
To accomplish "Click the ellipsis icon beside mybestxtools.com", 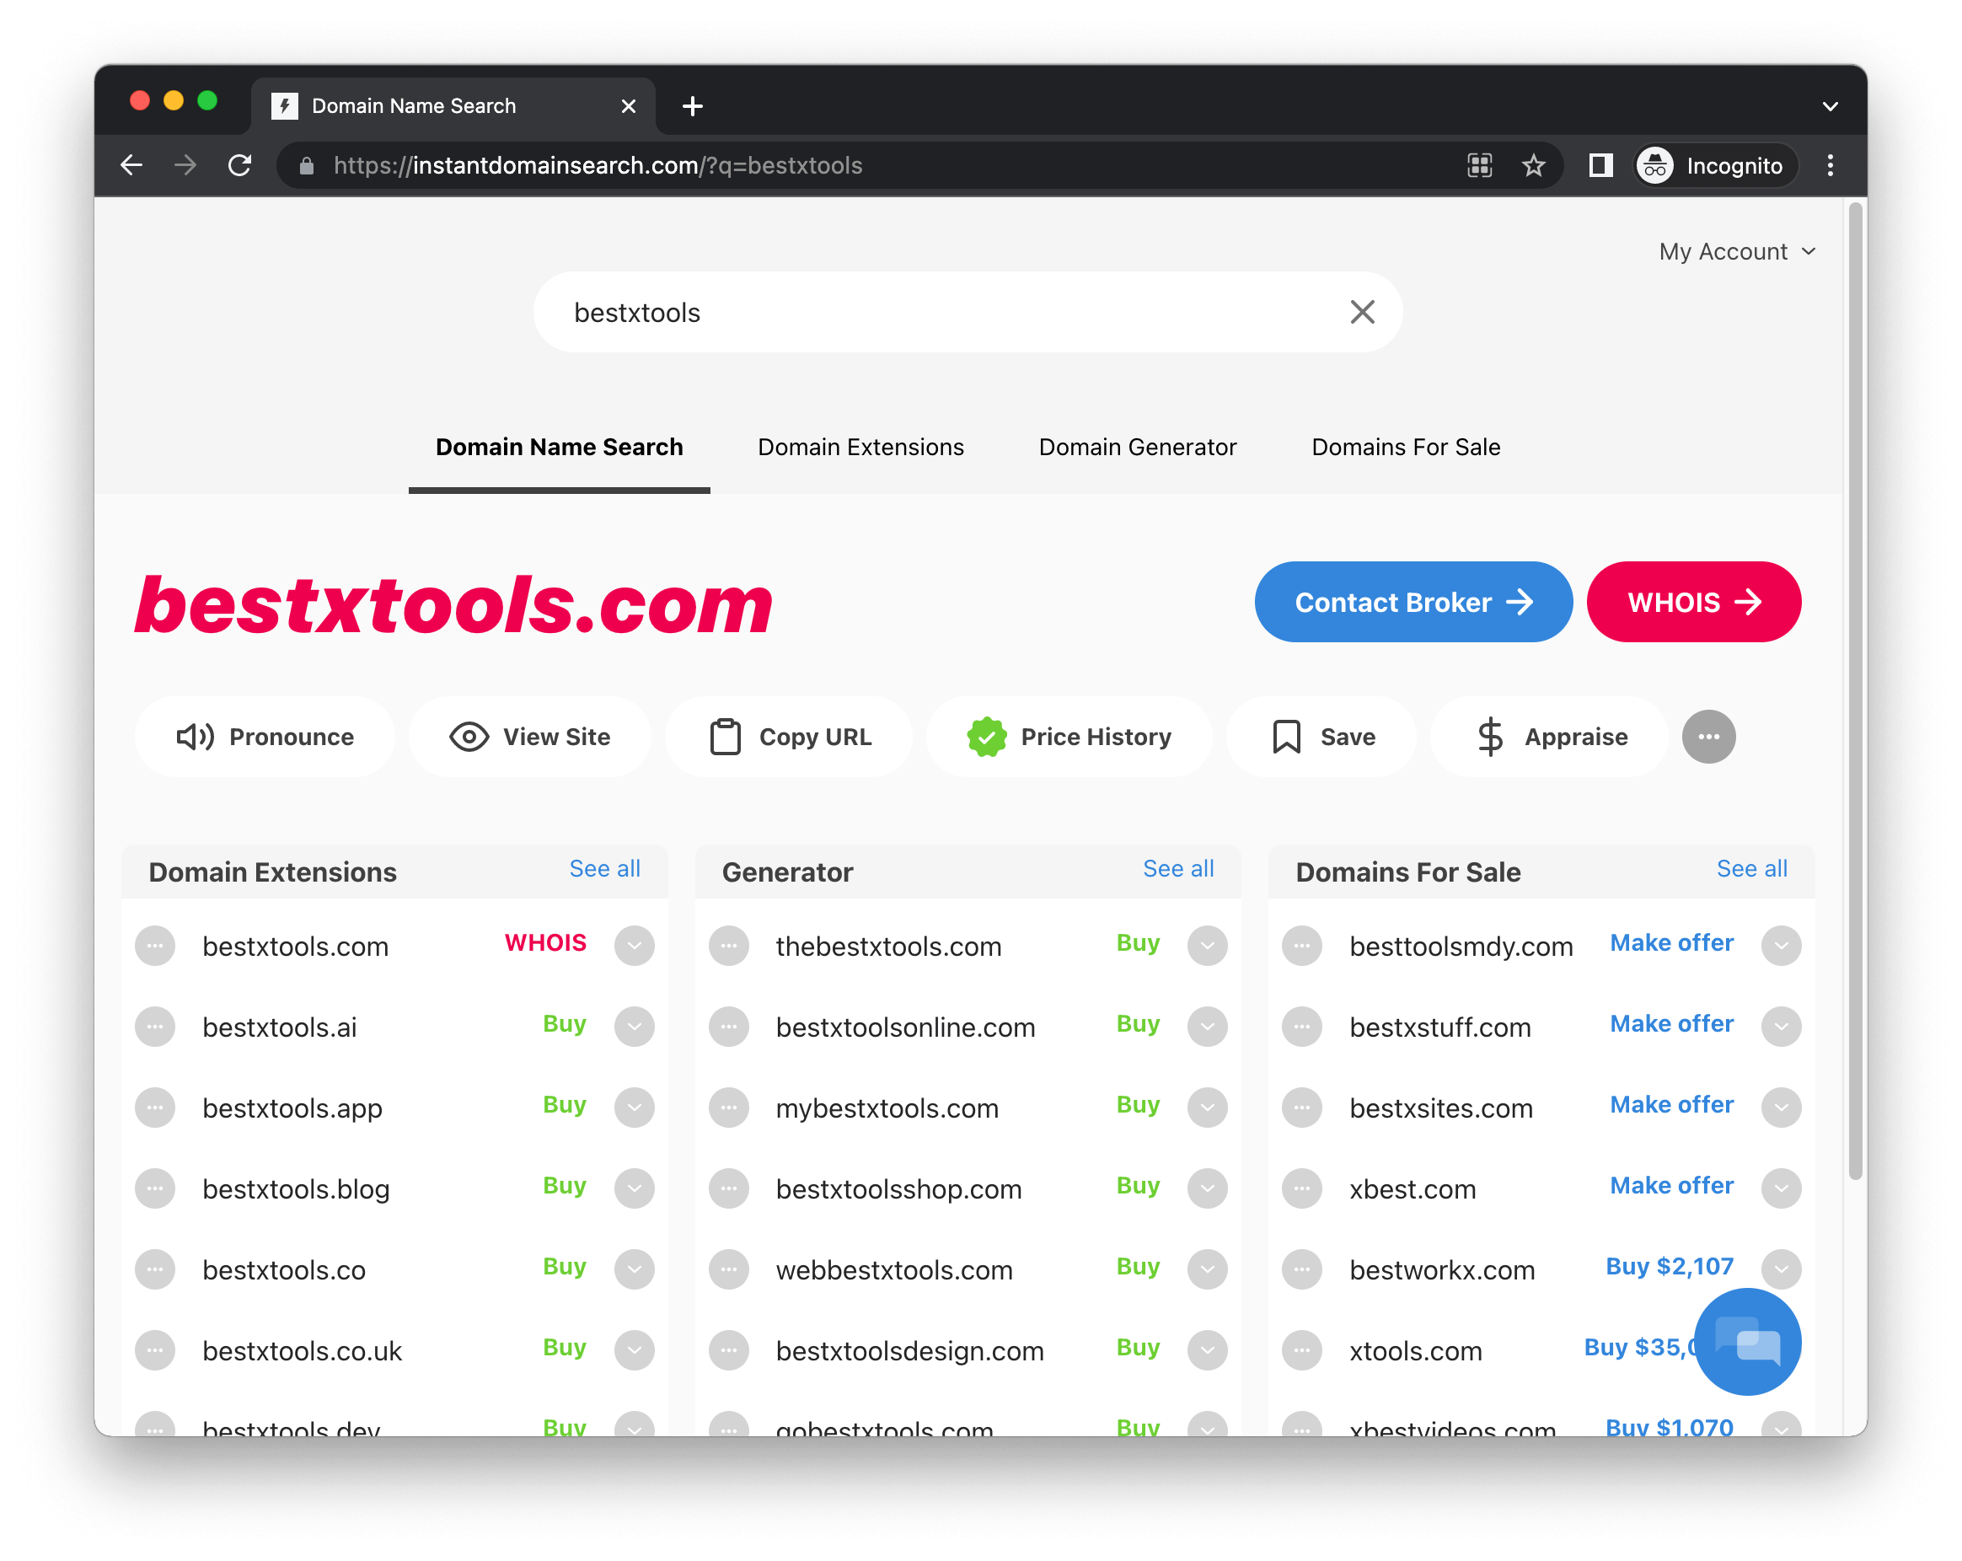I will tap(729, 1108).
